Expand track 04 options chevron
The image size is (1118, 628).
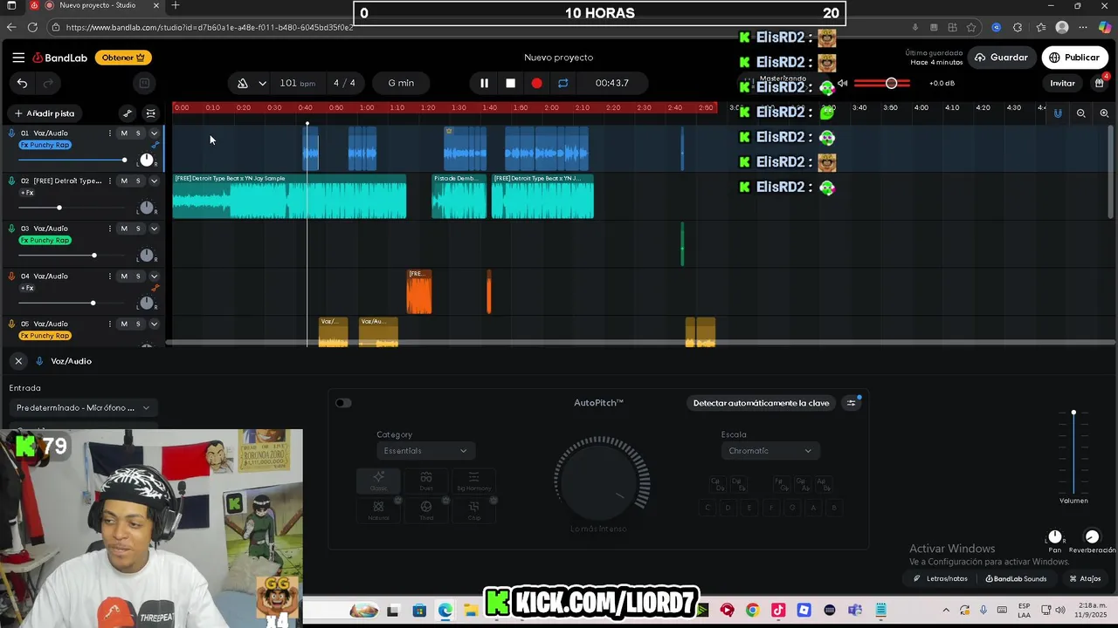[154, 276]
